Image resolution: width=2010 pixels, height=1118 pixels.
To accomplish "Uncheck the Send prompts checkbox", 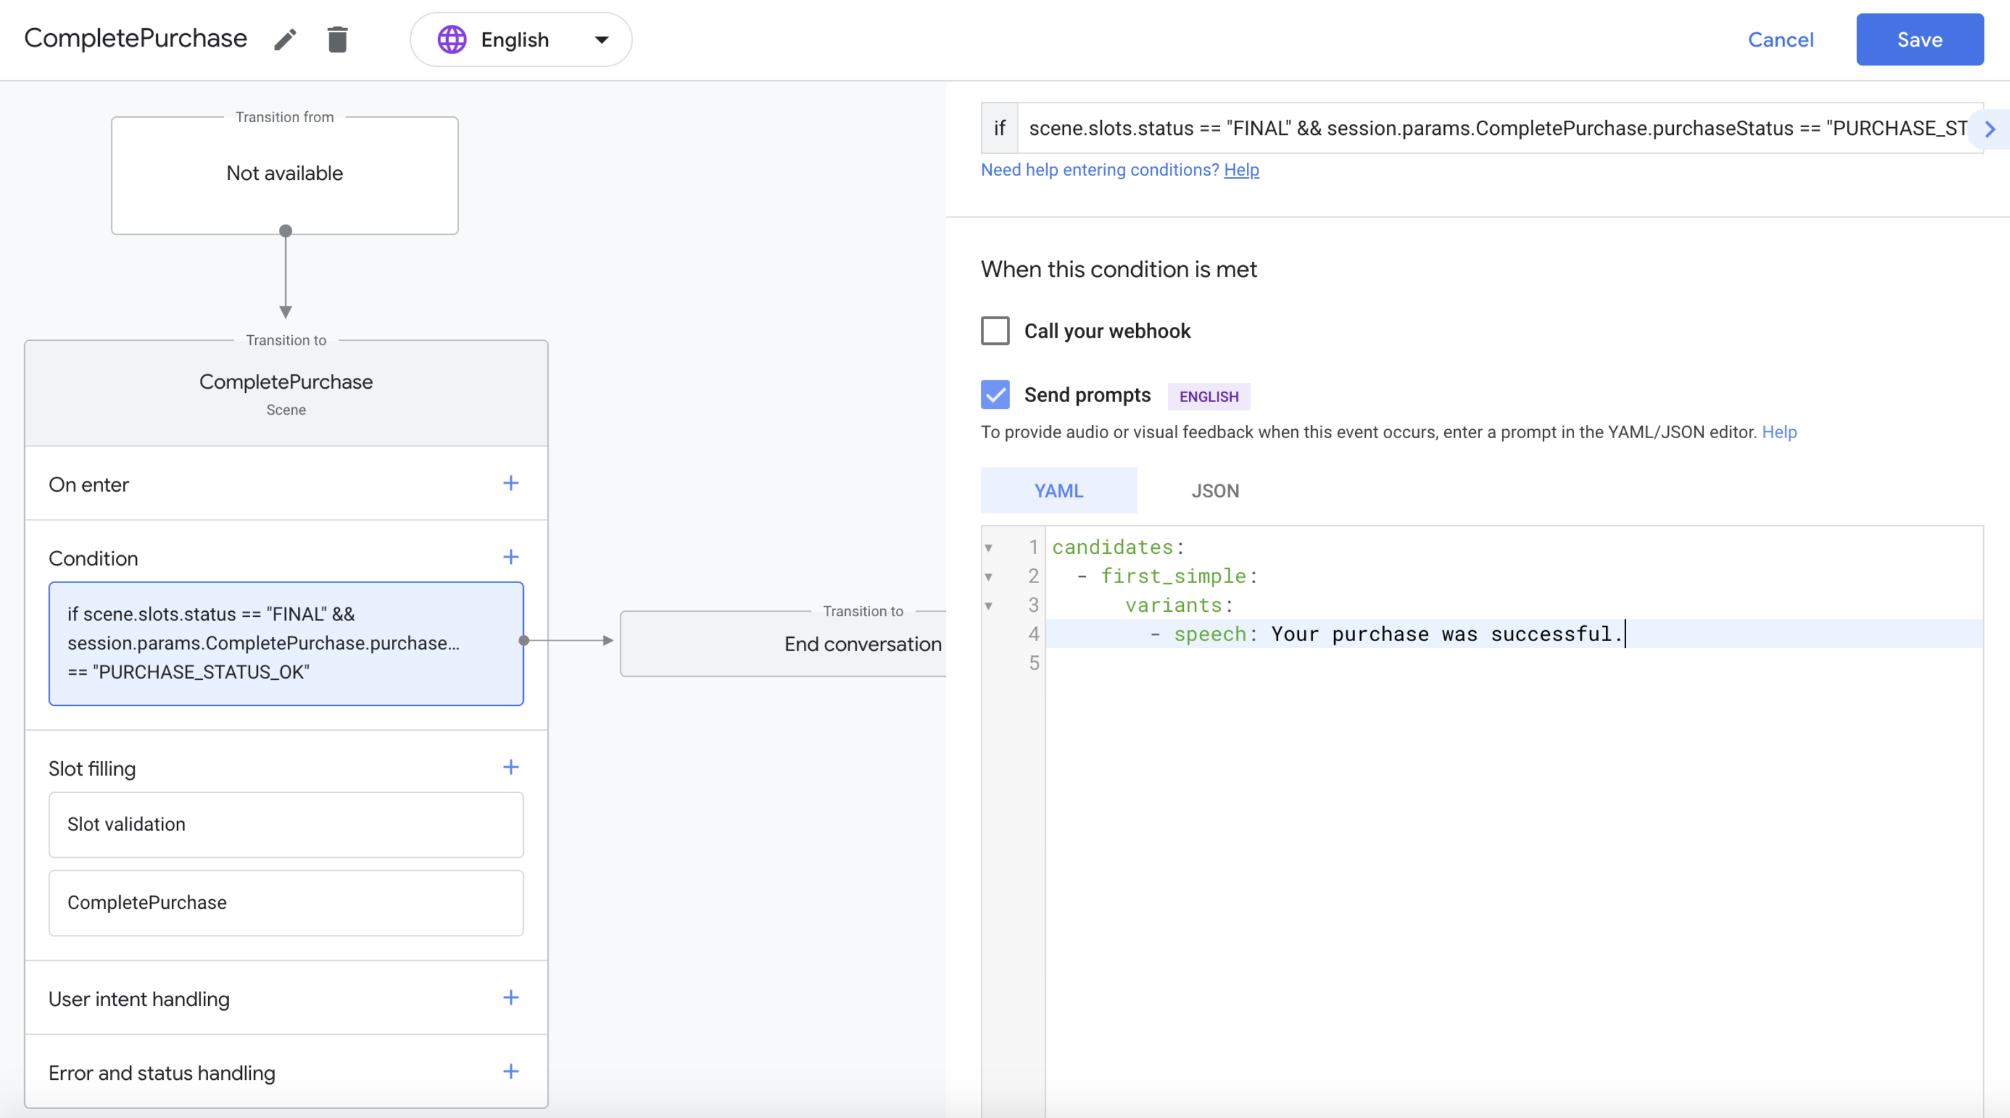I will [995, 396].
